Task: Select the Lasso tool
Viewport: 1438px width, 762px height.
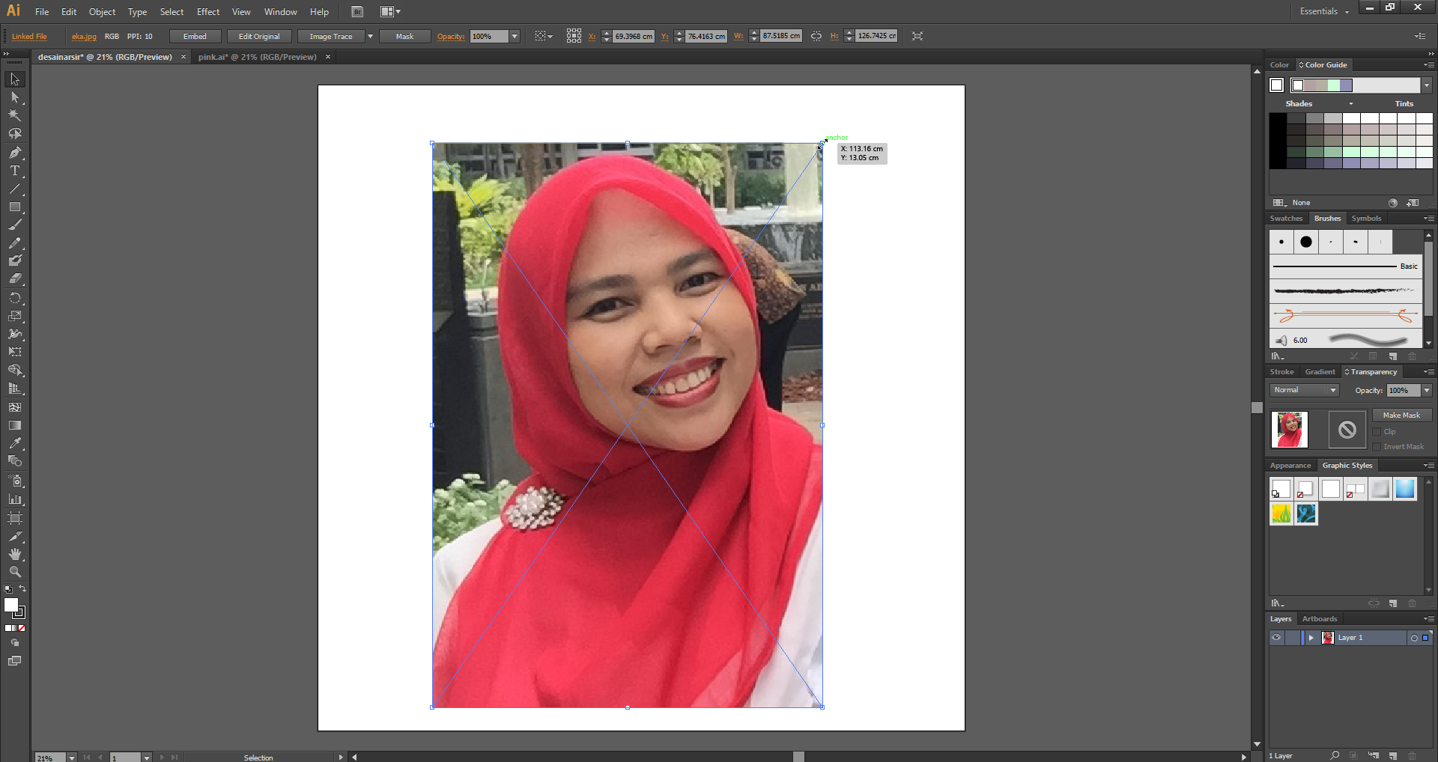Action: click(x=15, y=134)
